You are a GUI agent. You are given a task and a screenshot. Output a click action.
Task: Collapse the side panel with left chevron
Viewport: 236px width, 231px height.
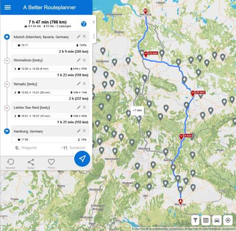(94, 22)
